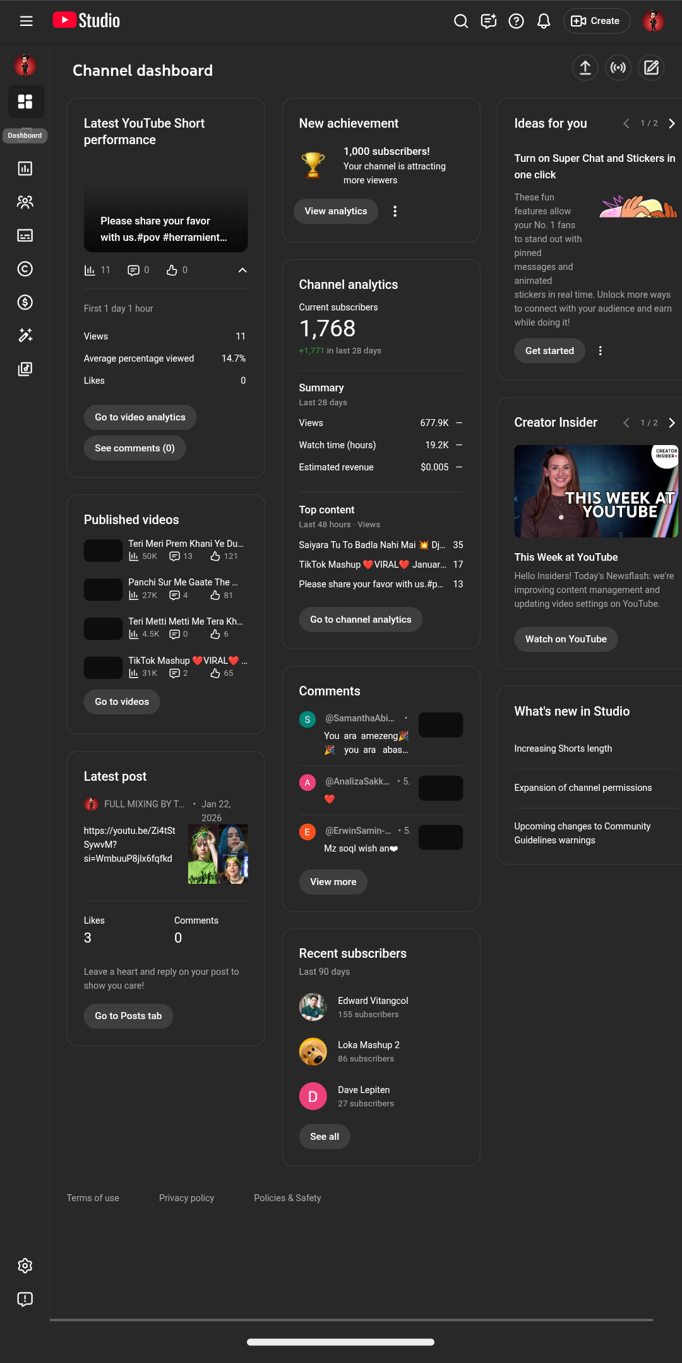This screenshot has height=1363, width=682.
Task: Click the Go live broadcast icon
Action: (618, 68)
